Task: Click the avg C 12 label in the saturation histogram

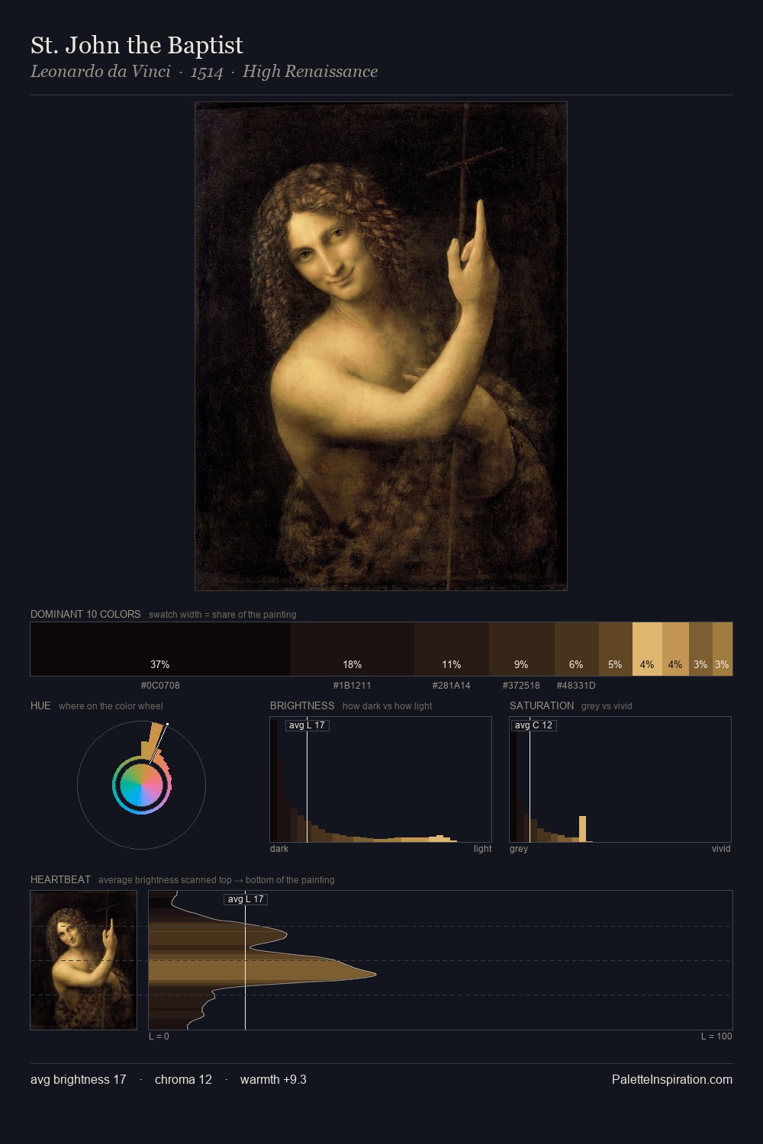Action: point(533,725)
